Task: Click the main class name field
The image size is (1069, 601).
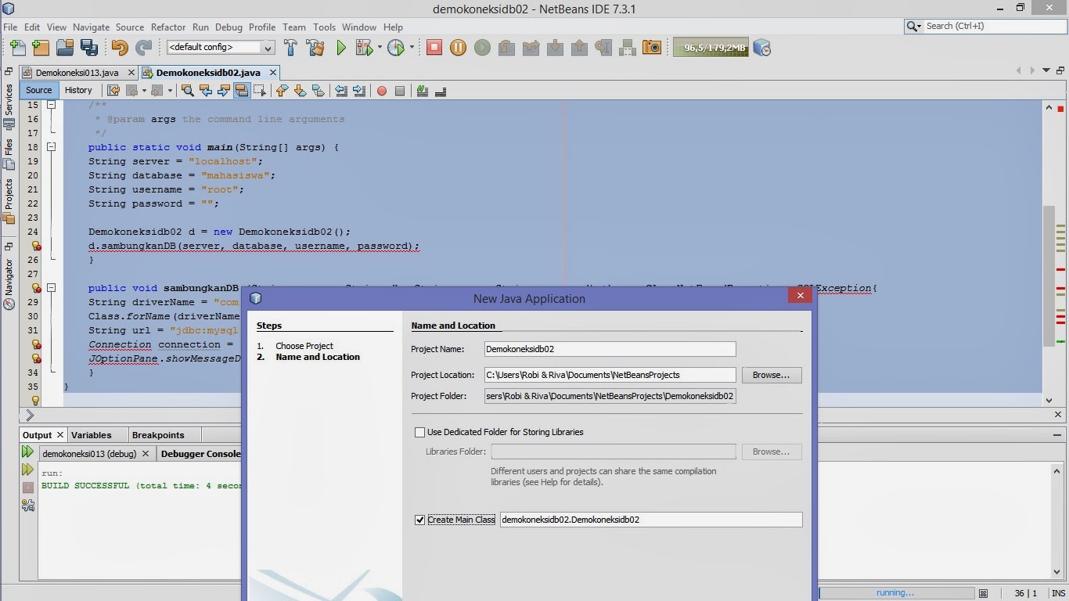Action: (651, 520)
